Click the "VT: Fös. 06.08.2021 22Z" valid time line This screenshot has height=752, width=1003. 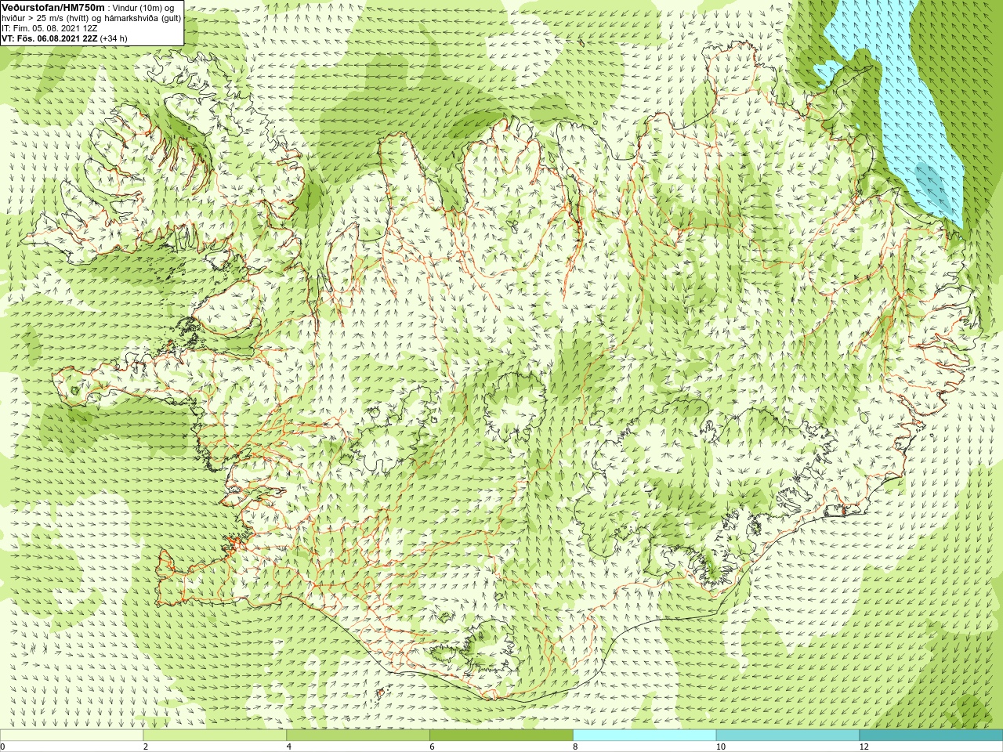click(49, 38)
